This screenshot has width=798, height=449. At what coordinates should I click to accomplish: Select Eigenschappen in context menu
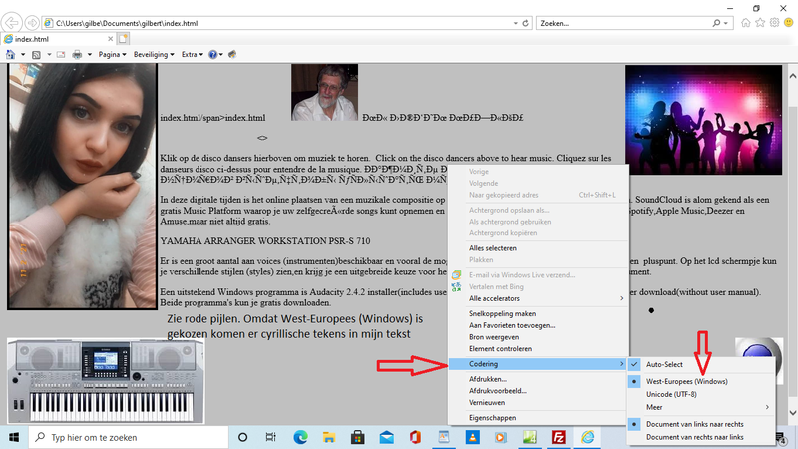[x=491, y=417]
